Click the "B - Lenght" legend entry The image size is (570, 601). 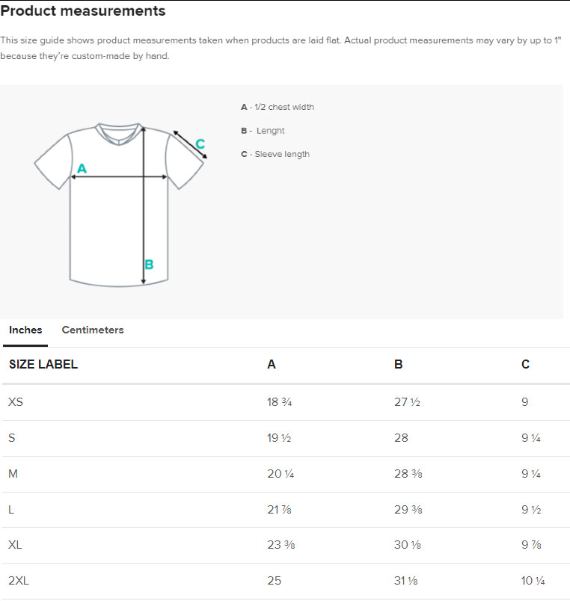coord(263,131)
